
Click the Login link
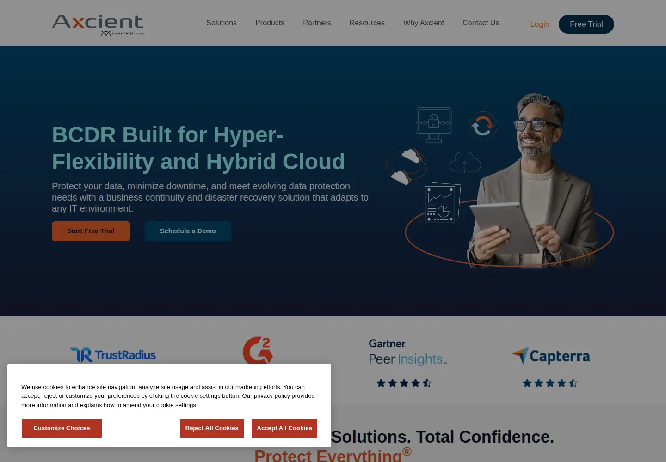pyautogui.click(x=540, y=24)
